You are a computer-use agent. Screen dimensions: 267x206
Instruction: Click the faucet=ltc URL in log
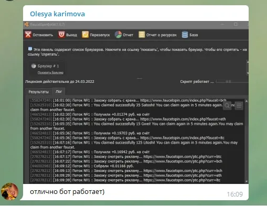182,138
